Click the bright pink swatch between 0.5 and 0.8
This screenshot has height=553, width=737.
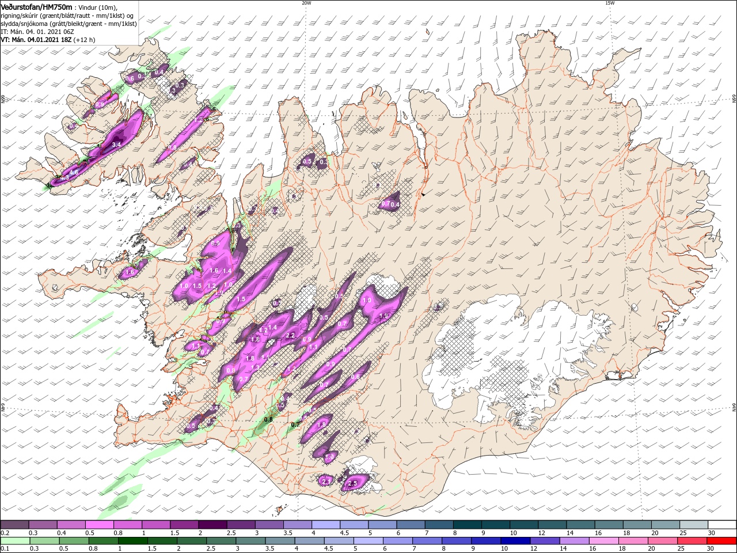coord(99,525)
